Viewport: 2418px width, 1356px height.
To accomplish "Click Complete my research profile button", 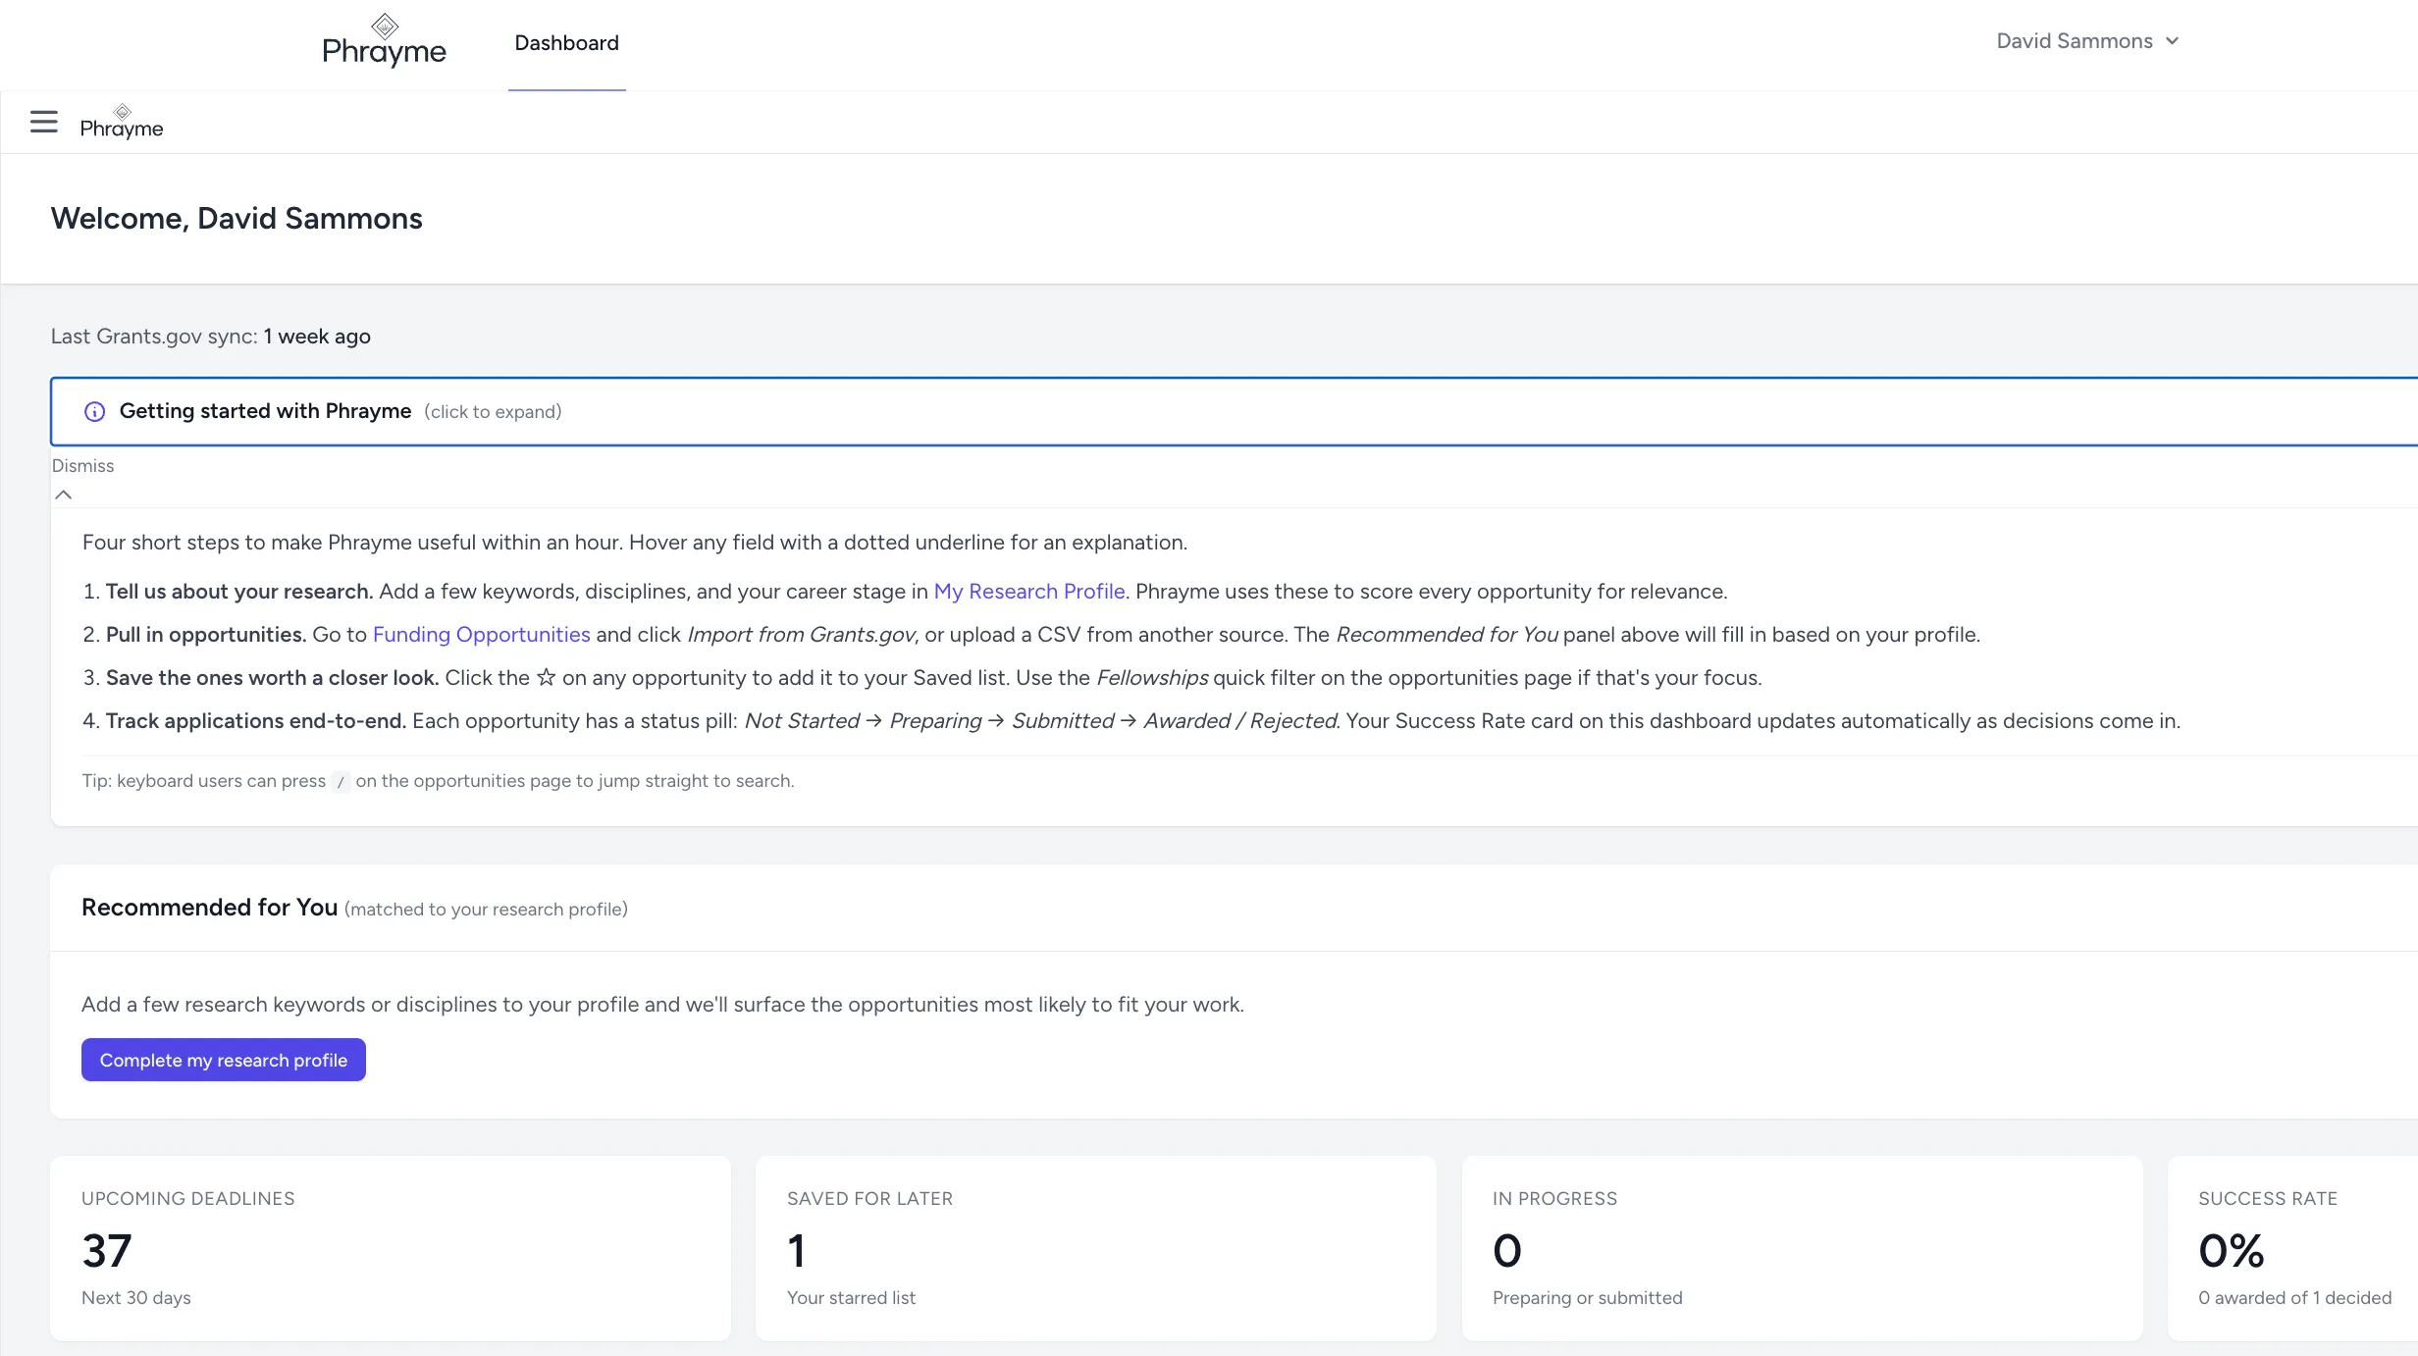I will 224,1060.
